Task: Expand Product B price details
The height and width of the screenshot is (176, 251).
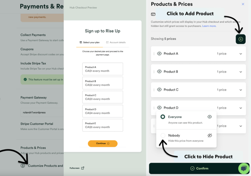Action: coord(241,72)
